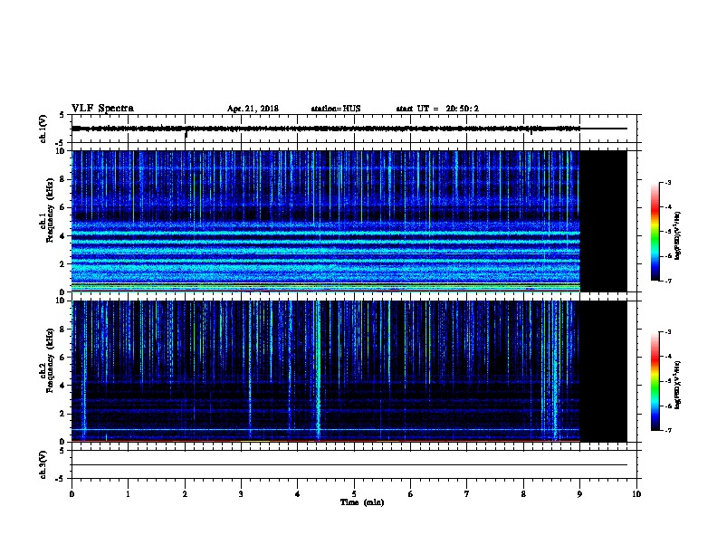Click the ch.2 "Frequency (kHz)" axis label
The image size is (717, 554).
[x=50, y=360]
